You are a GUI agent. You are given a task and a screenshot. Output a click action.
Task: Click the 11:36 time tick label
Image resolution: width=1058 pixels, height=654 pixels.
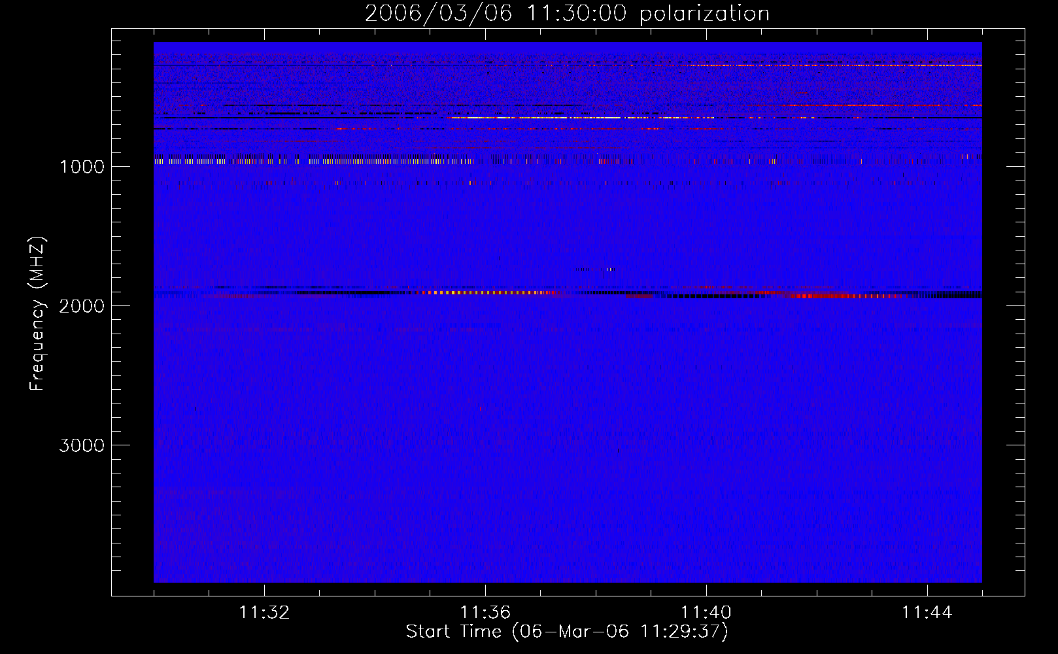(x=485, y=613)
